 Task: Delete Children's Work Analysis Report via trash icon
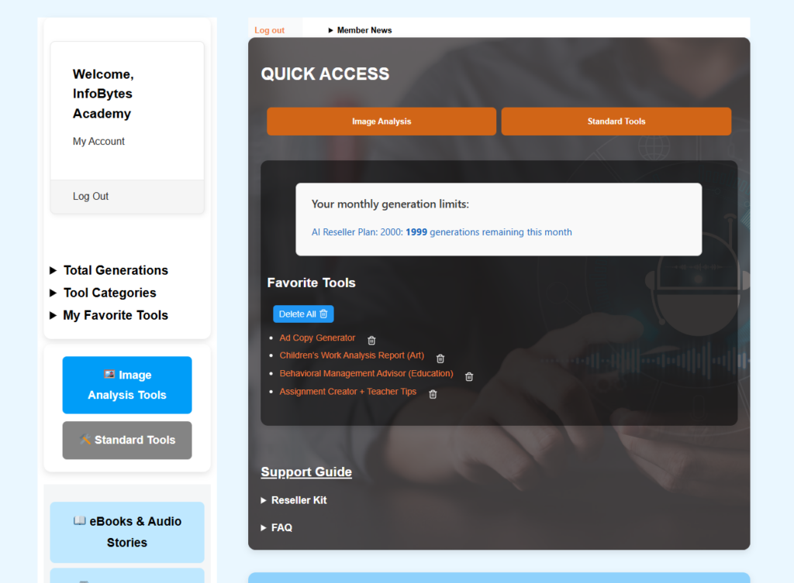point(440,358)
